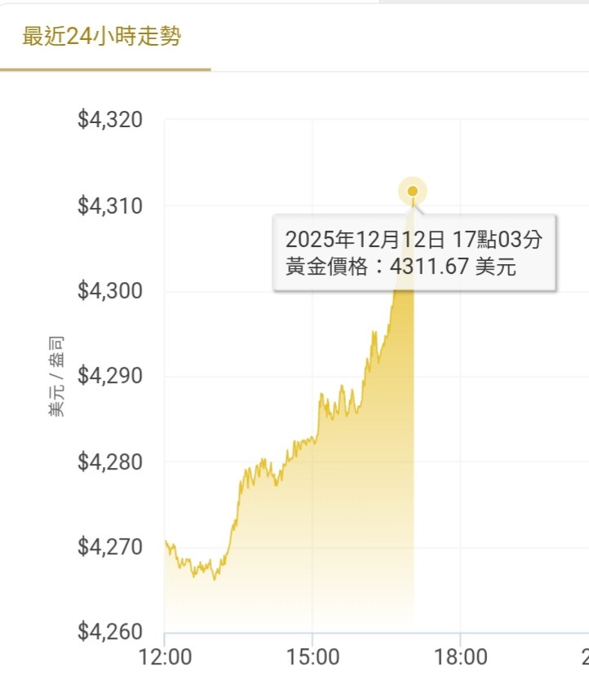Click the 美元 / 盎司 axis title

pos(57,376)
